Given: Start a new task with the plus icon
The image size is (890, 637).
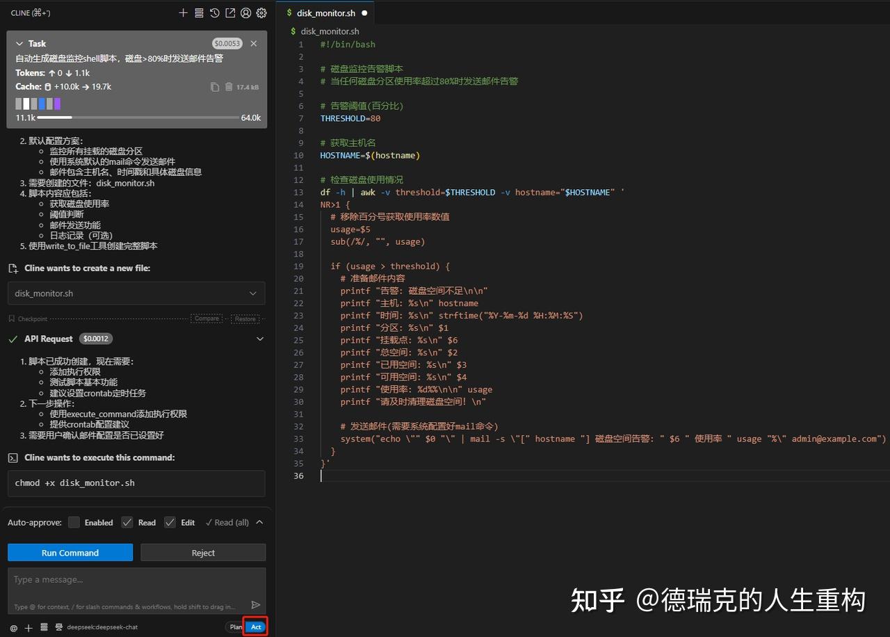Looking at the screenshot, I should [x=183, y=13].
